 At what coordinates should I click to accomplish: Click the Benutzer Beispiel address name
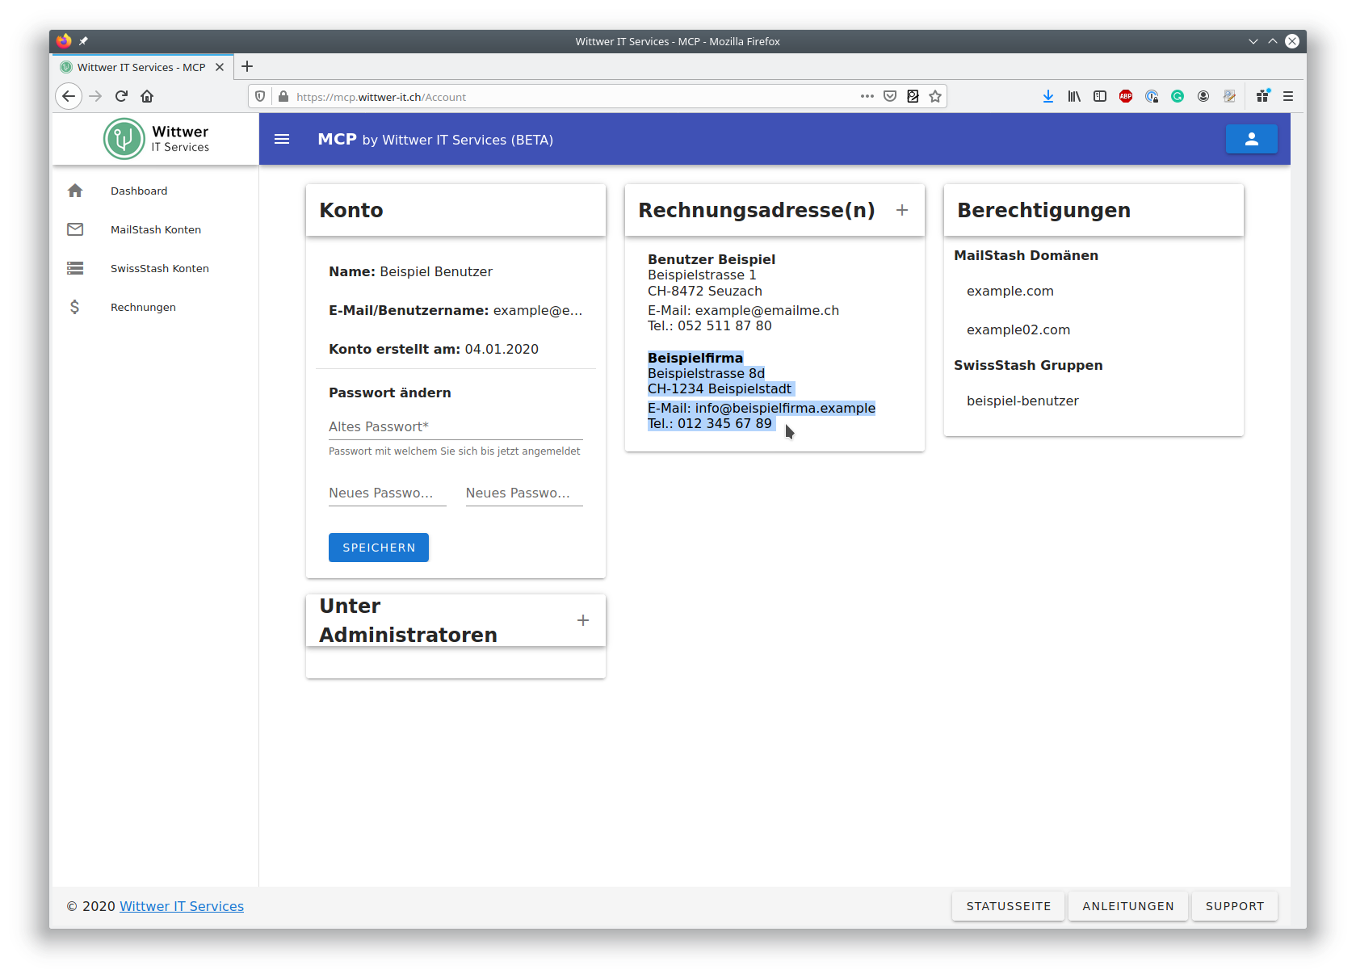712,259
